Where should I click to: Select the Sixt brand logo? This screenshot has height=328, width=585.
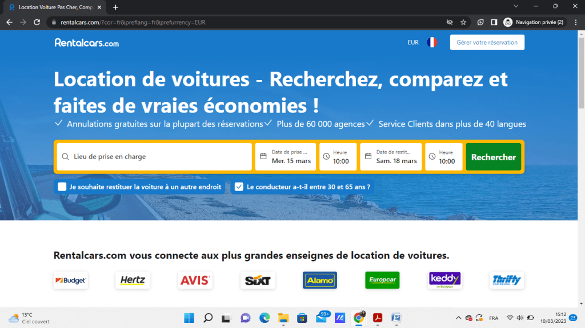258,280
